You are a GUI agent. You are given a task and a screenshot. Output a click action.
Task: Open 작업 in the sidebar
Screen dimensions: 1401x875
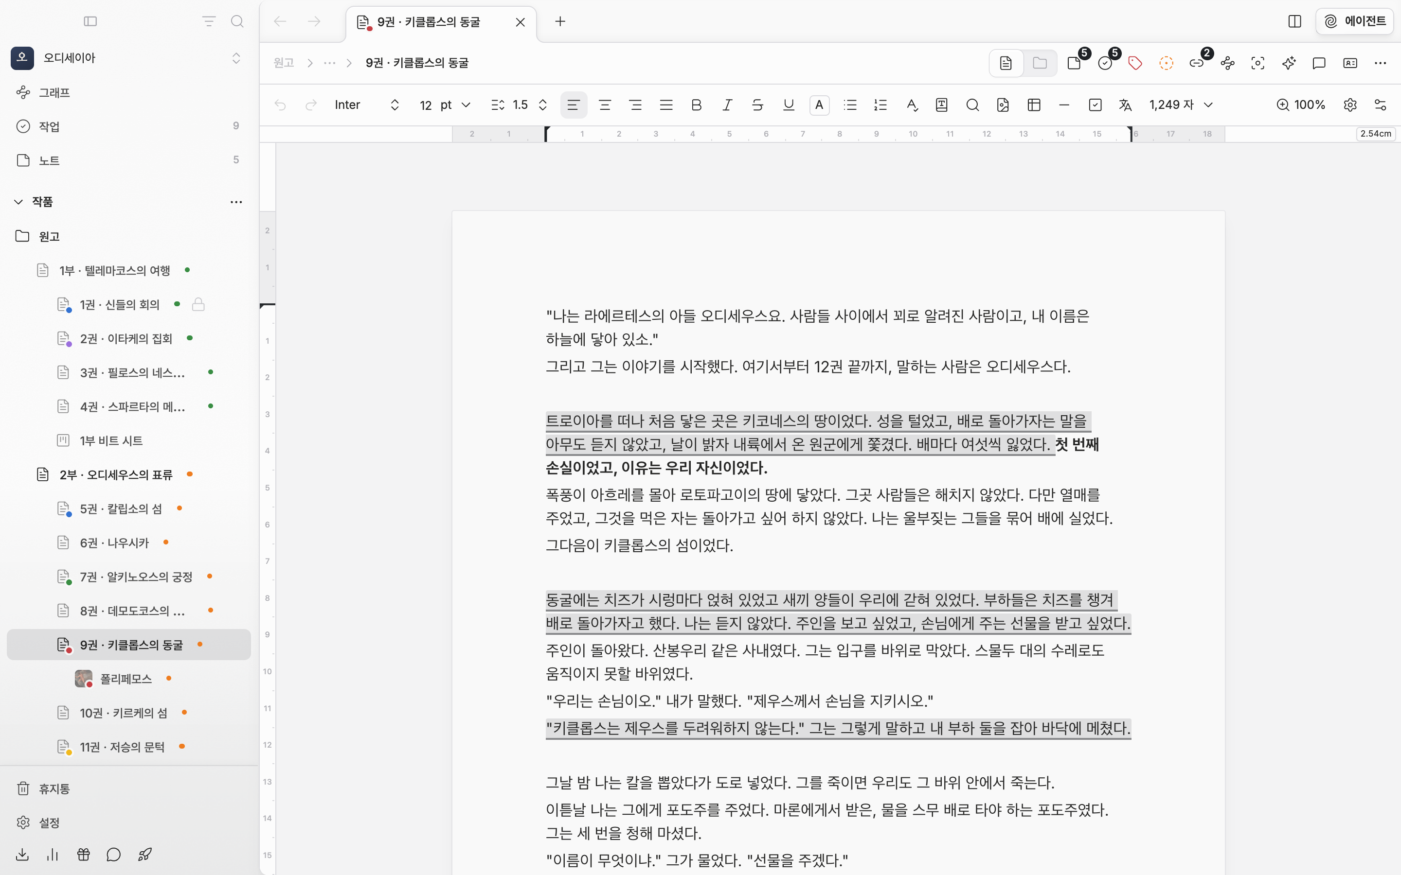128,126
